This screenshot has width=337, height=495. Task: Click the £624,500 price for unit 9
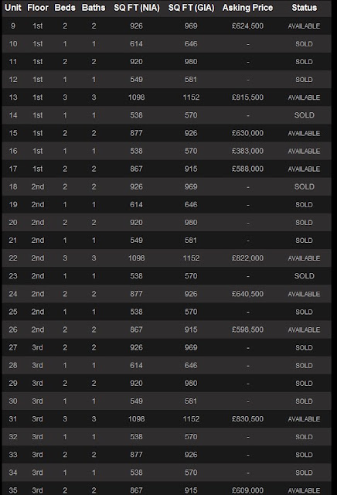pyautogui.click(x=247, y=26)
